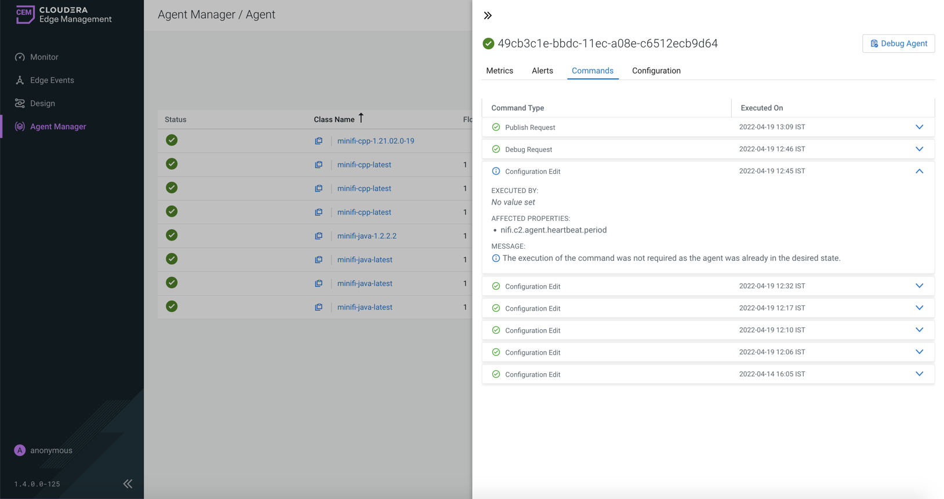The height and width of the screenshot is (499, 944).
Task: Expand the Configuration Edit from 2022-04-14 16:05
Action: [x=919, y=374]
